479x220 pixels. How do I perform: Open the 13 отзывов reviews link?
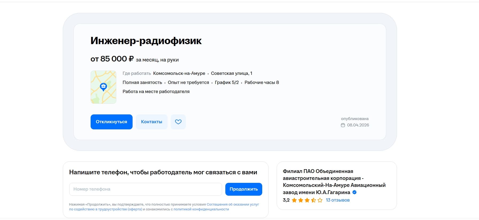[x=338, y=200]
